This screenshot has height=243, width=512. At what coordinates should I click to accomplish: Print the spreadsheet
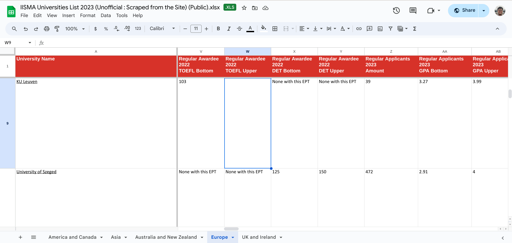point(47,29)
